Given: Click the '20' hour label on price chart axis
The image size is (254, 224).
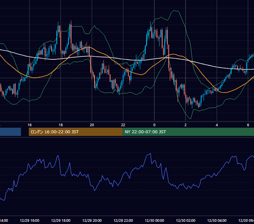Looking at the screenshot, I should [92, 125].
